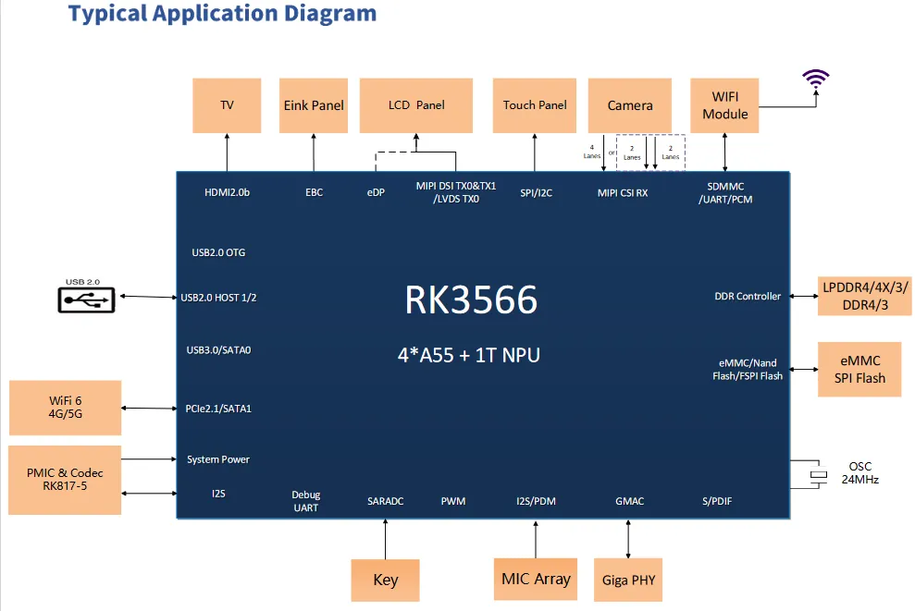The image size is (915, 611).
Task: Select the "DDR Controller" label
Action: click(748, 296)
